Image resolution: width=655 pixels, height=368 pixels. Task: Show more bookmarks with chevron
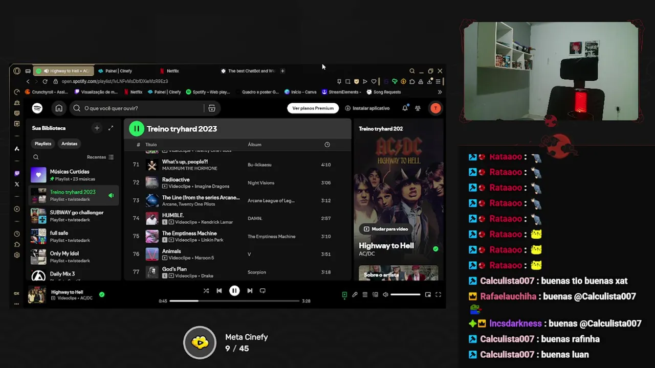440,92
